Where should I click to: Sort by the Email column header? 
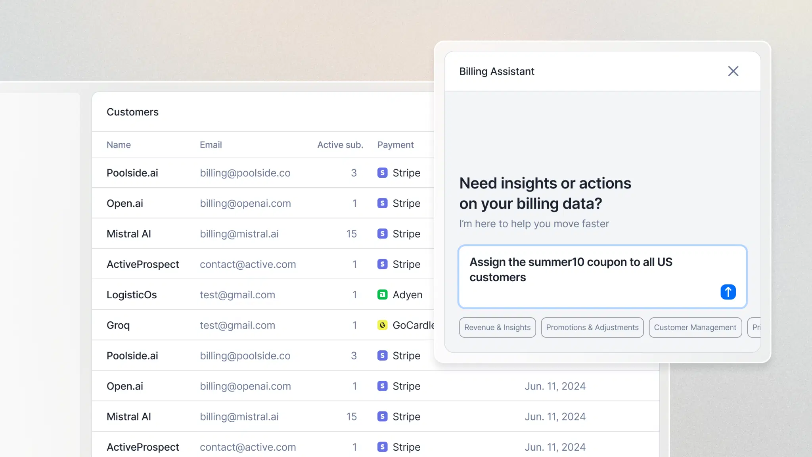[x=211, y=144]
